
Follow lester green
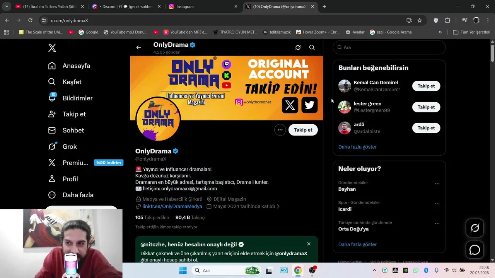click(426, 107)
